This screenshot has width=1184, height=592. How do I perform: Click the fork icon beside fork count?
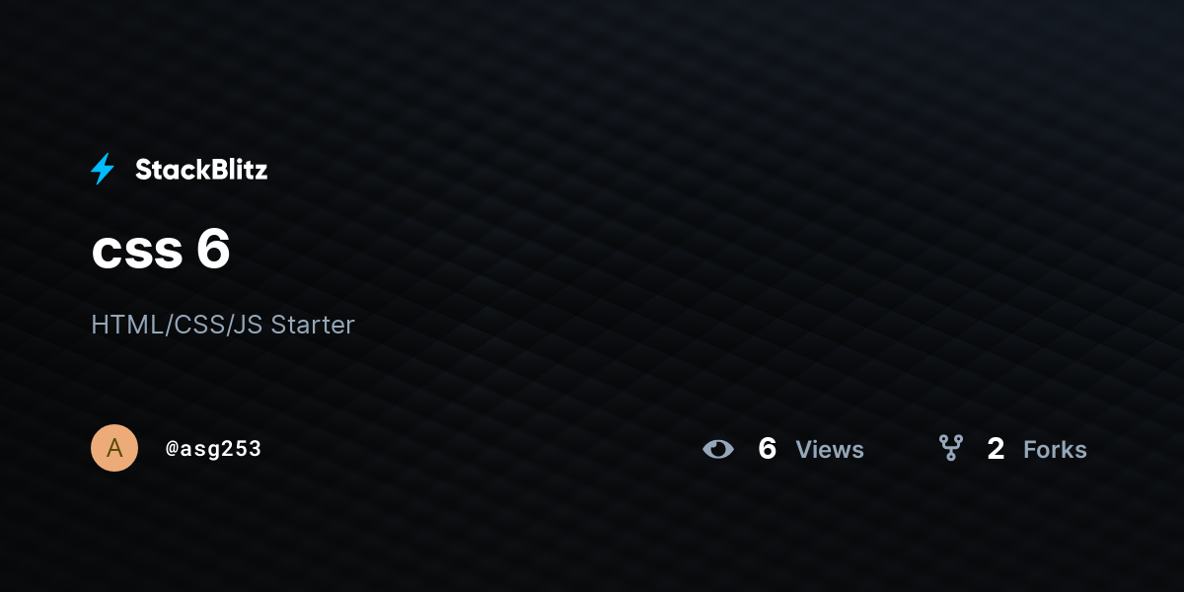click(950, 448)
